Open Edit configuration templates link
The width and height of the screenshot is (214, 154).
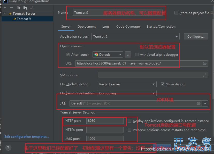point(27,136)
